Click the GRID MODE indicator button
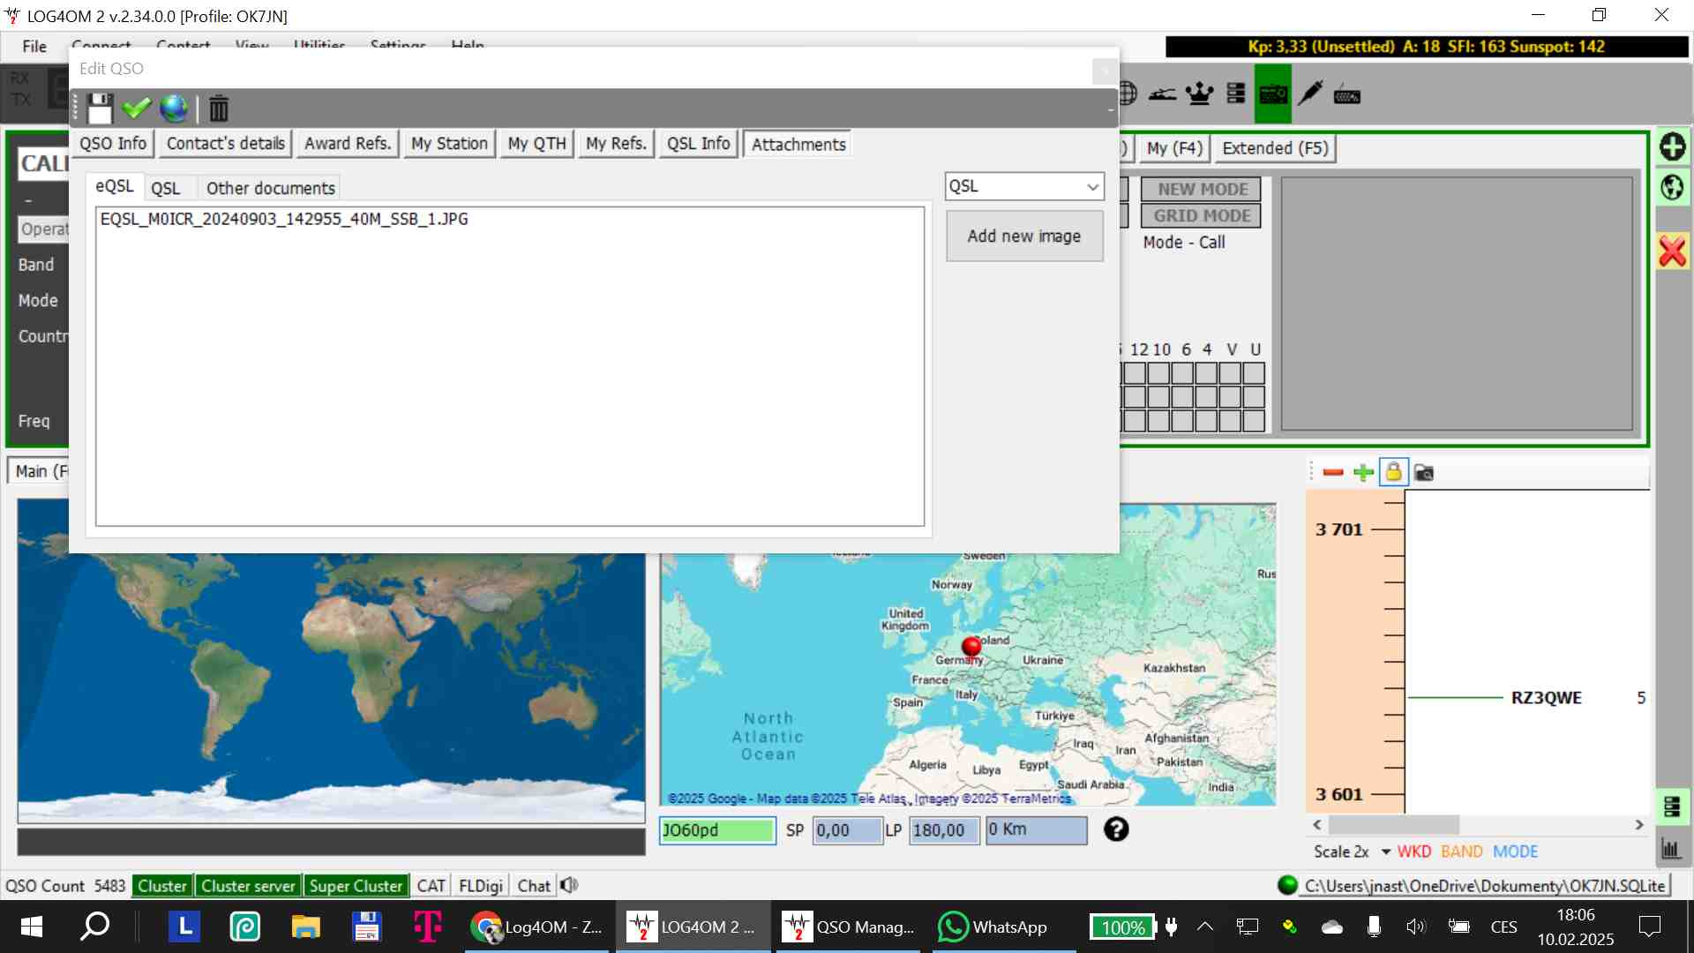 click(1202, 215)
